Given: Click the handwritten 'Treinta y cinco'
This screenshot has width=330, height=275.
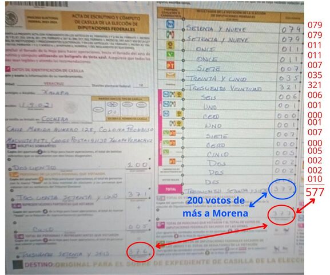Looking at the screenshot, I should click(217, 79).
